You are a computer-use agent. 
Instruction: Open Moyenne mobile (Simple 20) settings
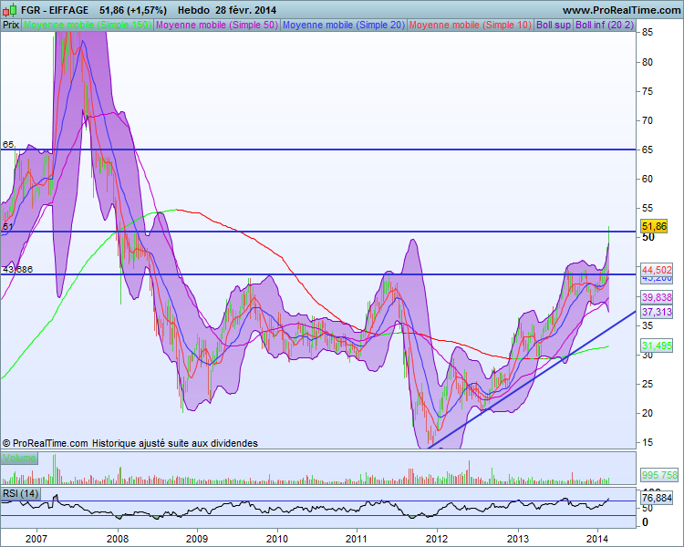[344, 25]
